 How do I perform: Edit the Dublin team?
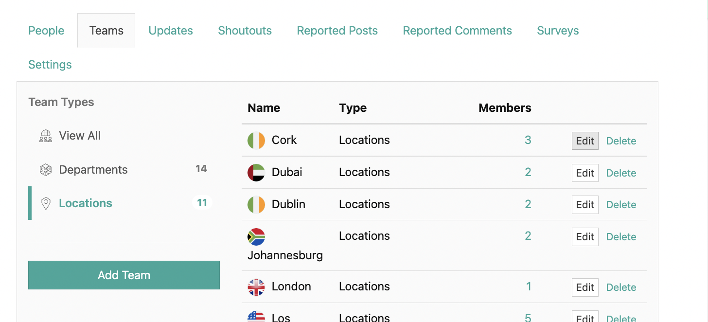click(585, 205)
